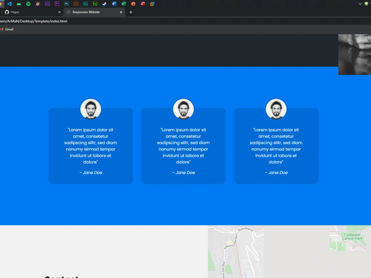
Task: Open Microsoft Word from the taskbar
Action: click(114, 4)
